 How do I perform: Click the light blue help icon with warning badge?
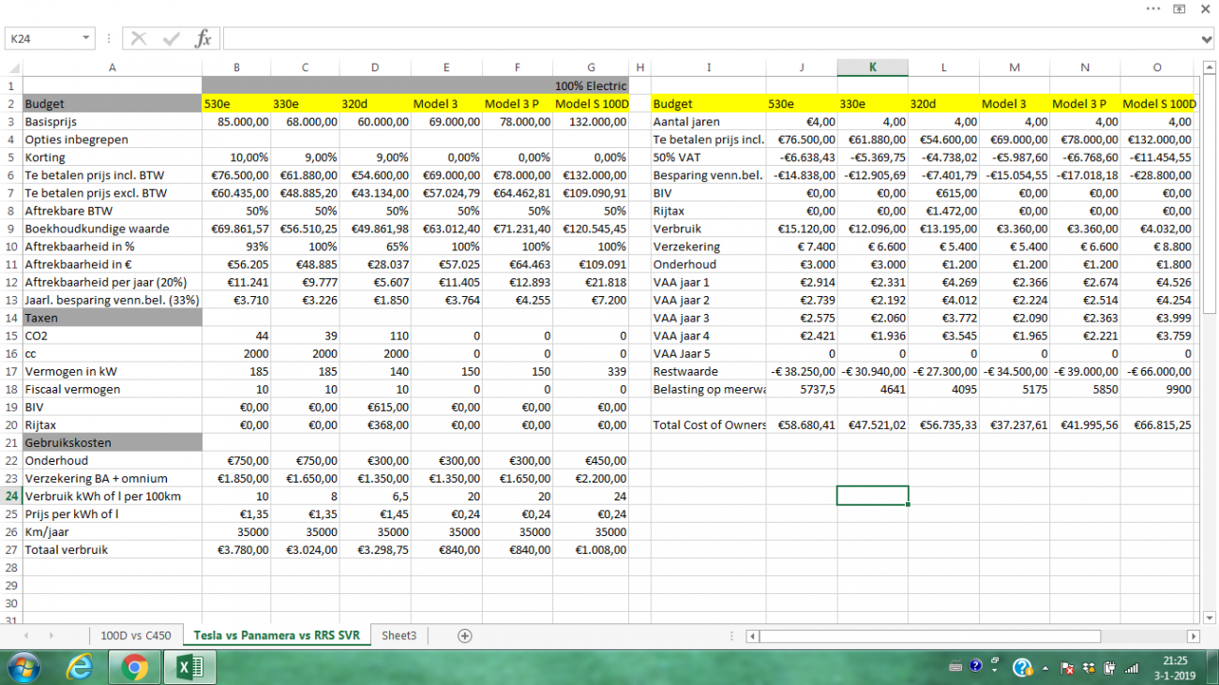click(x=1023, y=668)
